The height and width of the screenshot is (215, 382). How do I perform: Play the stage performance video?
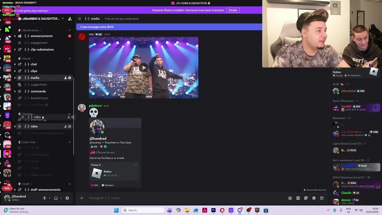(144, 67)
